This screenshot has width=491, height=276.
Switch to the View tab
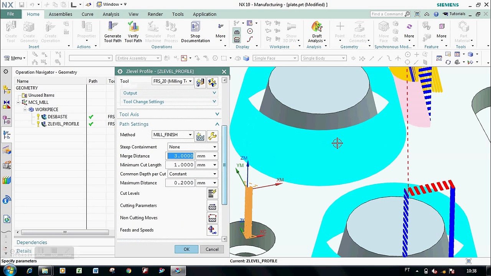pyautogui.click(x=133, y=14)
